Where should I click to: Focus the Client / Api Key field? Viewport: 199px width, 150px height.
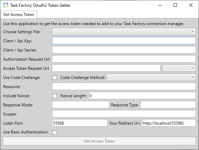[x=124, y=41]
